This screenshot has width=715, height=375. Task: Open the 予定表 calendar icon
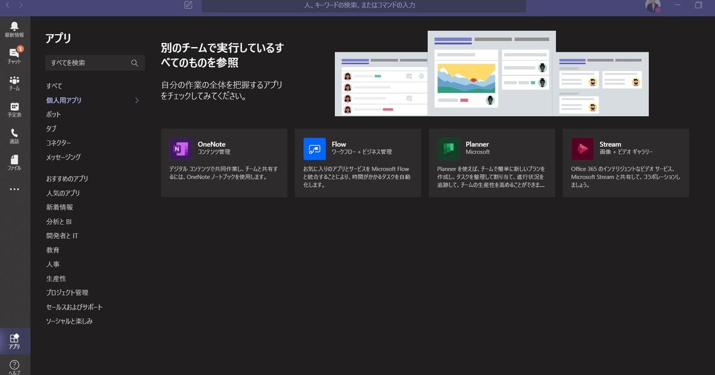[14, 106]
